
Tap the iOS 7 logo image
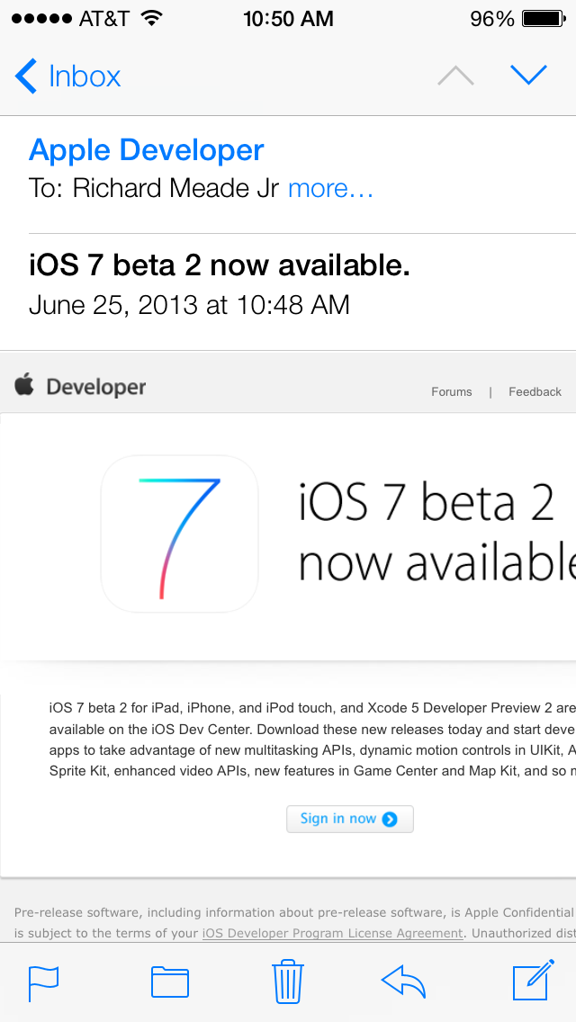(179, 533)
